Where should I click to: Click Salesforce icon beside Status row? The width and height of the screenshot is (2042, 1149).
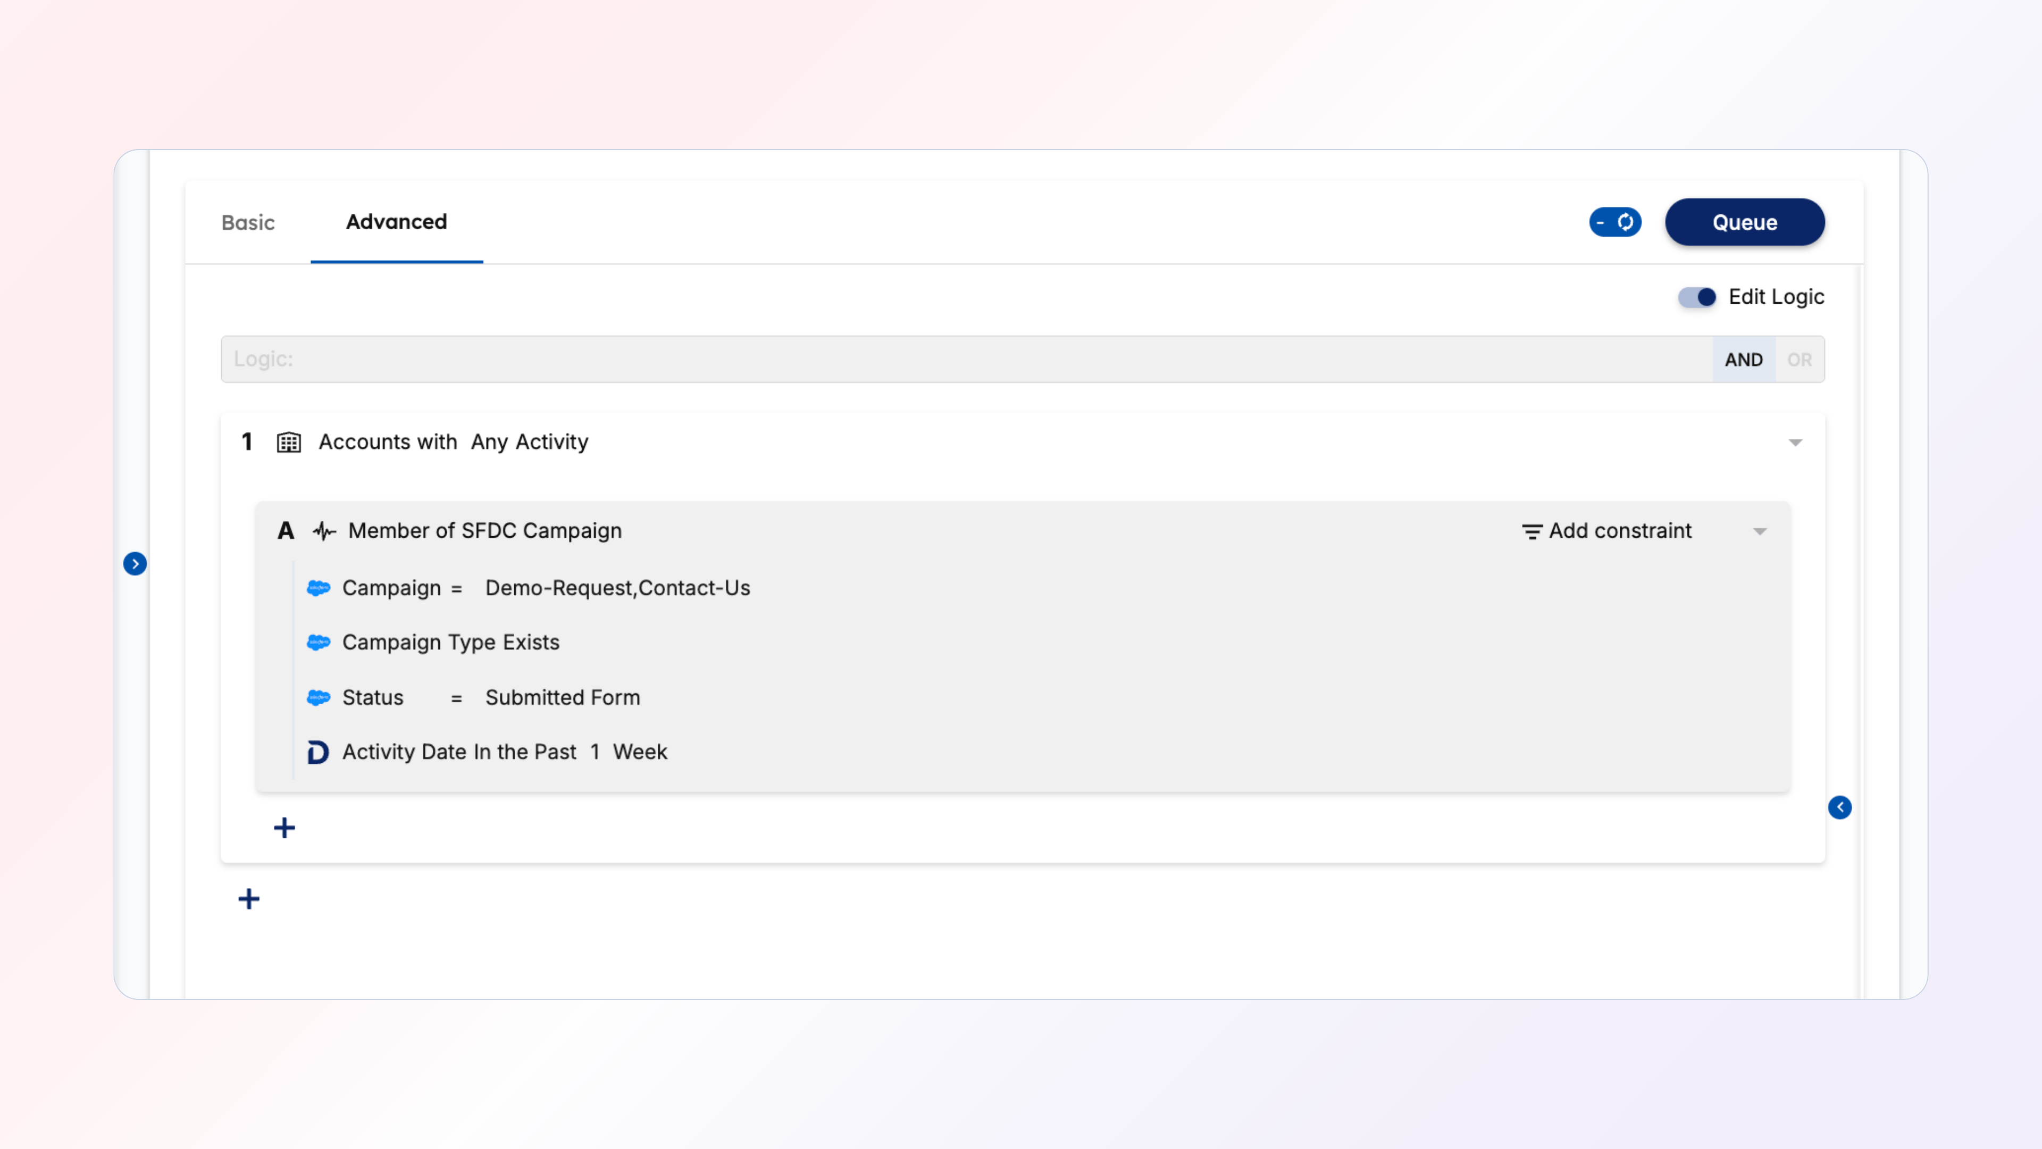click(319, 698)
